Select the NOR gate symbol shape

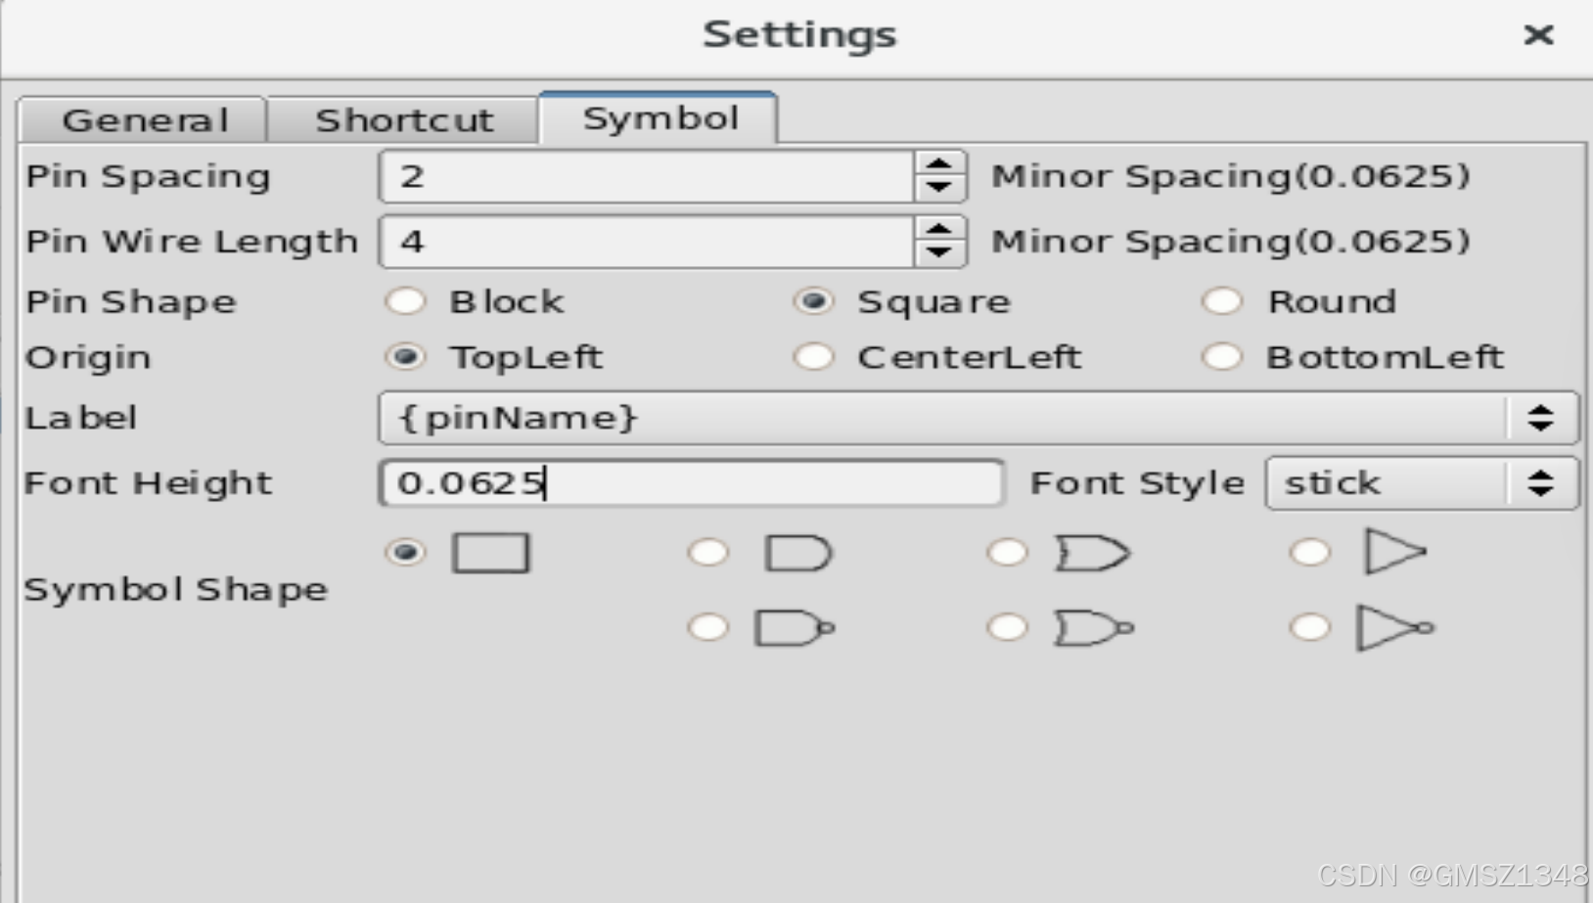click(1007, 627)
